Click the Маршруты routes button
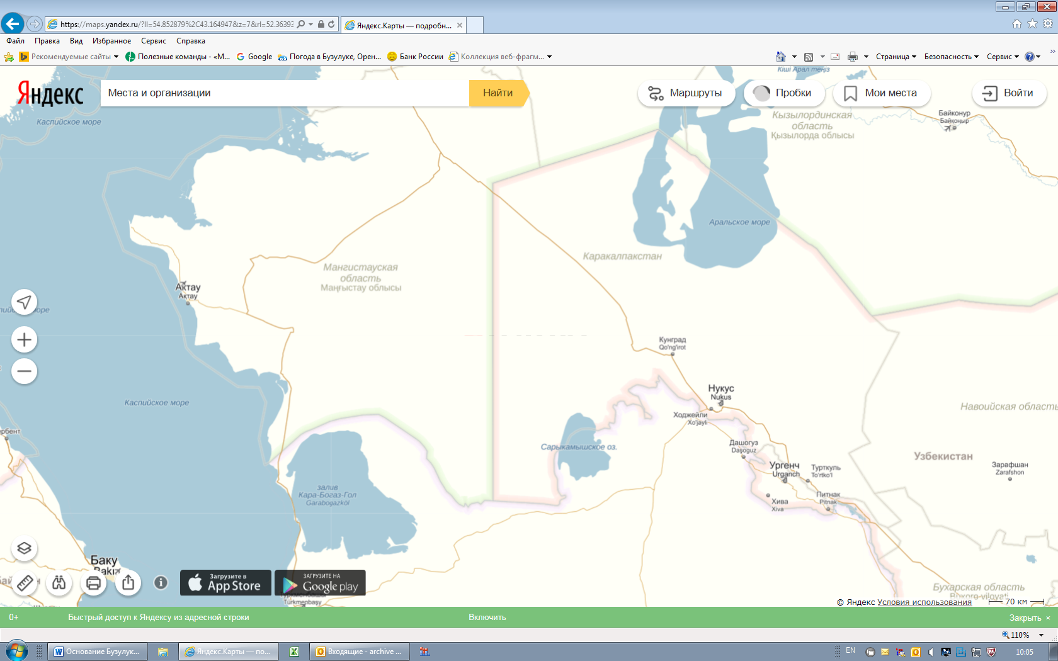The width and height of the screenshot is (1058, 661). [686, 93]
